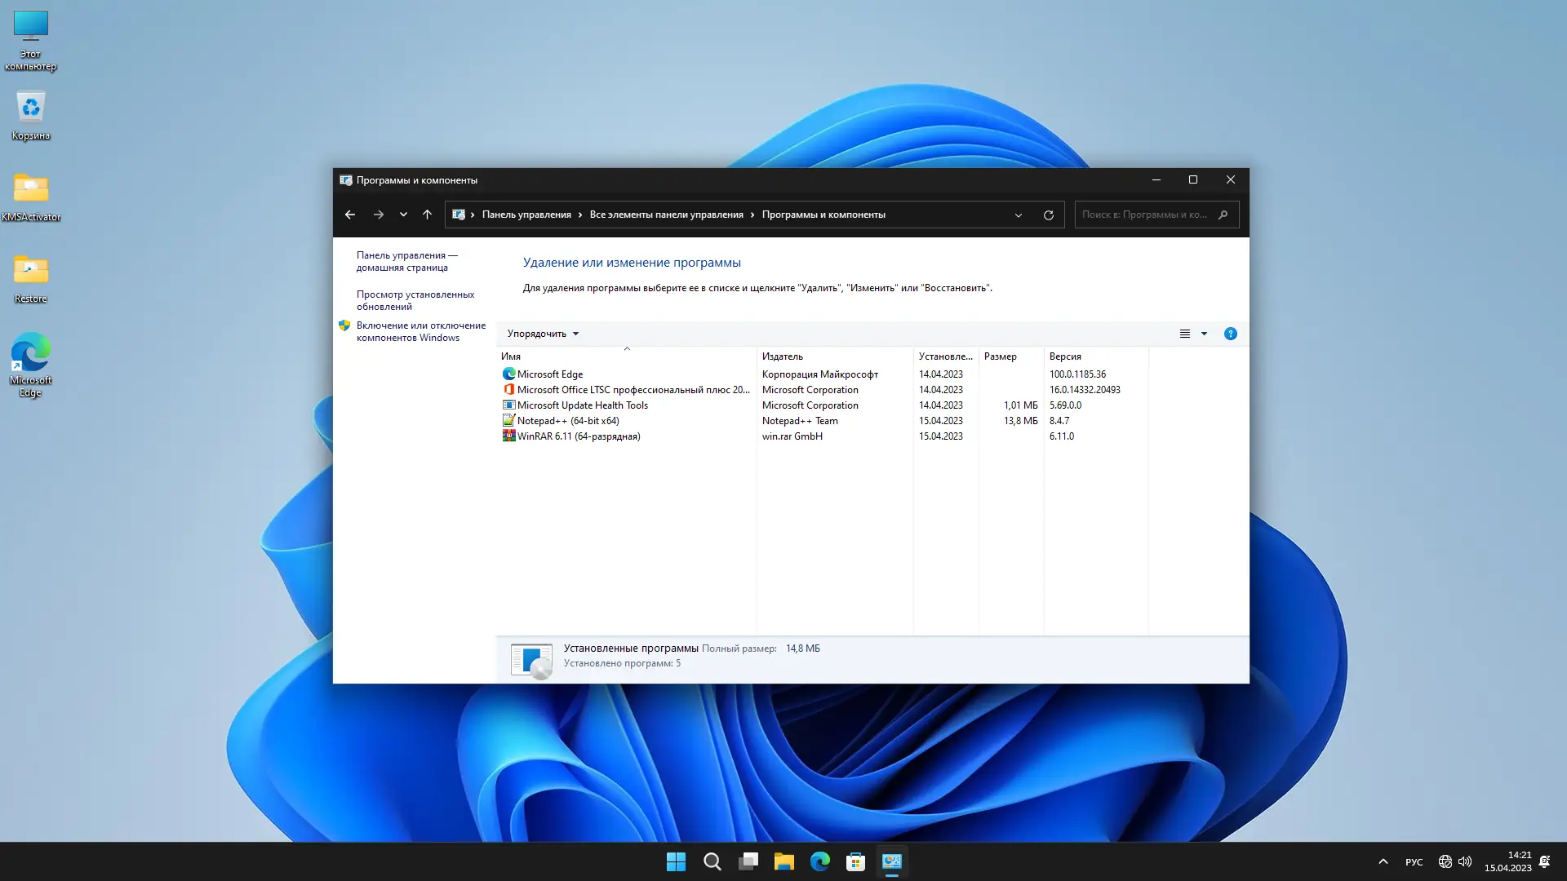This screenshot has height=881, width=1567.
Task: Expand the view options dropdown arrow
Action: pyautogui.click(x=1204, y=334)
